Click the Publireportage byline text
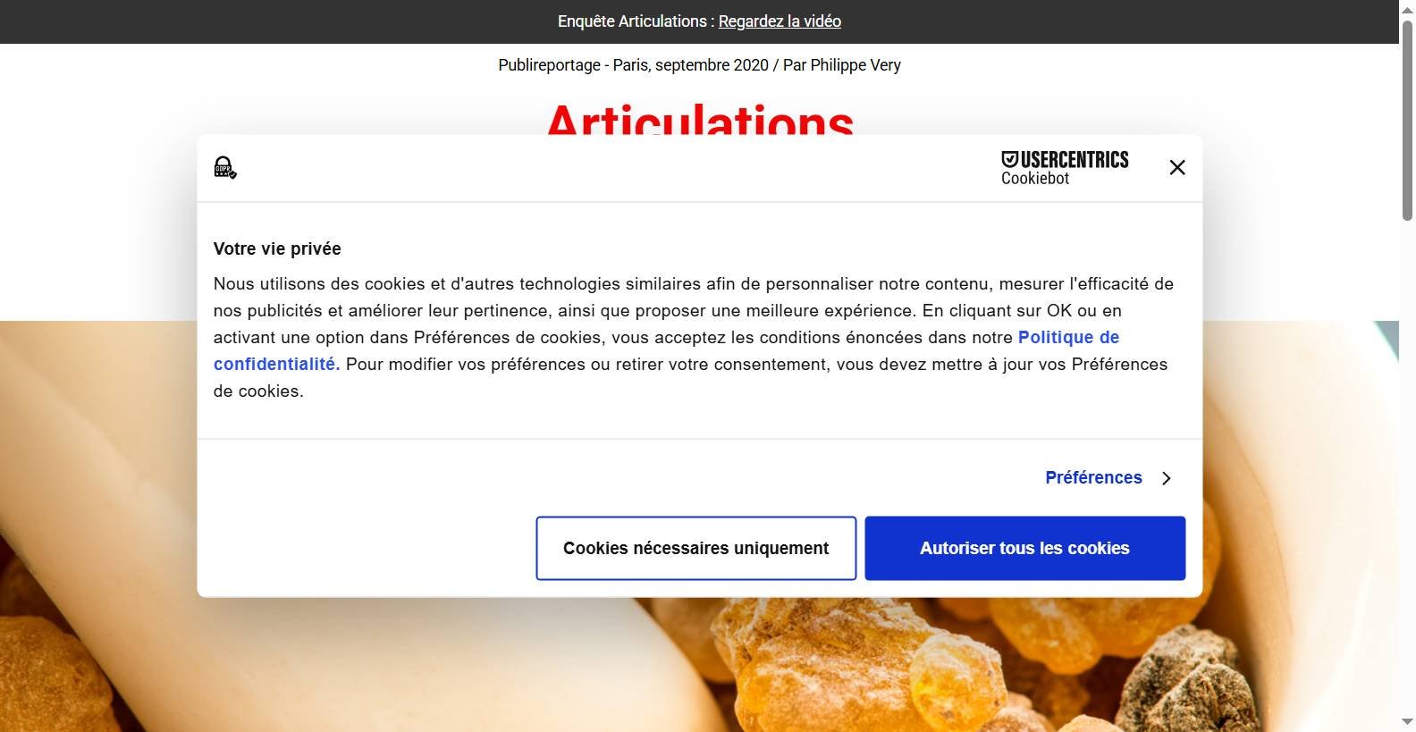The height and width of the screenshot is (732, 1416). [x=699, y=65]
